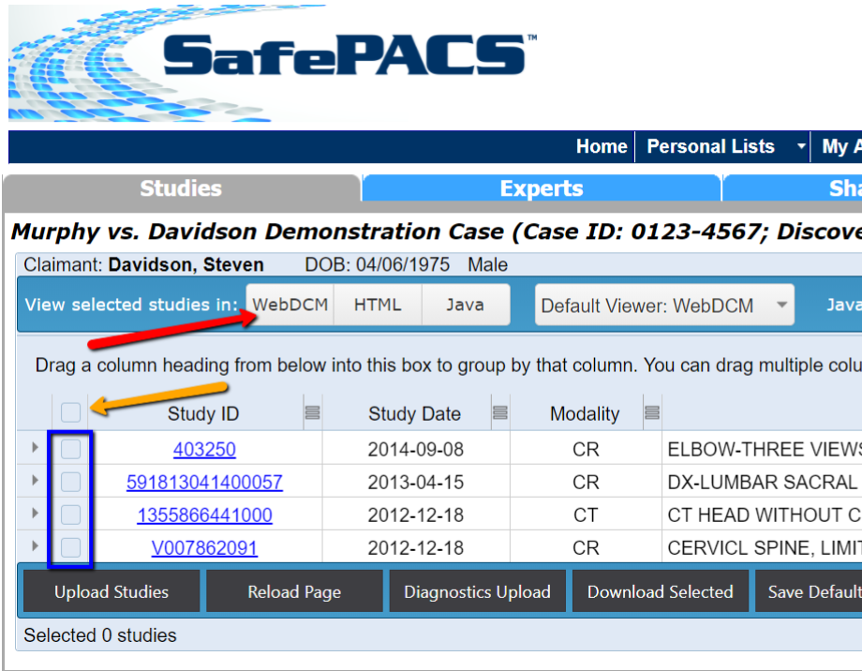Sort by the Study Date column header
This screenshot has width=862, height=671.
click(x=414, y=413)
